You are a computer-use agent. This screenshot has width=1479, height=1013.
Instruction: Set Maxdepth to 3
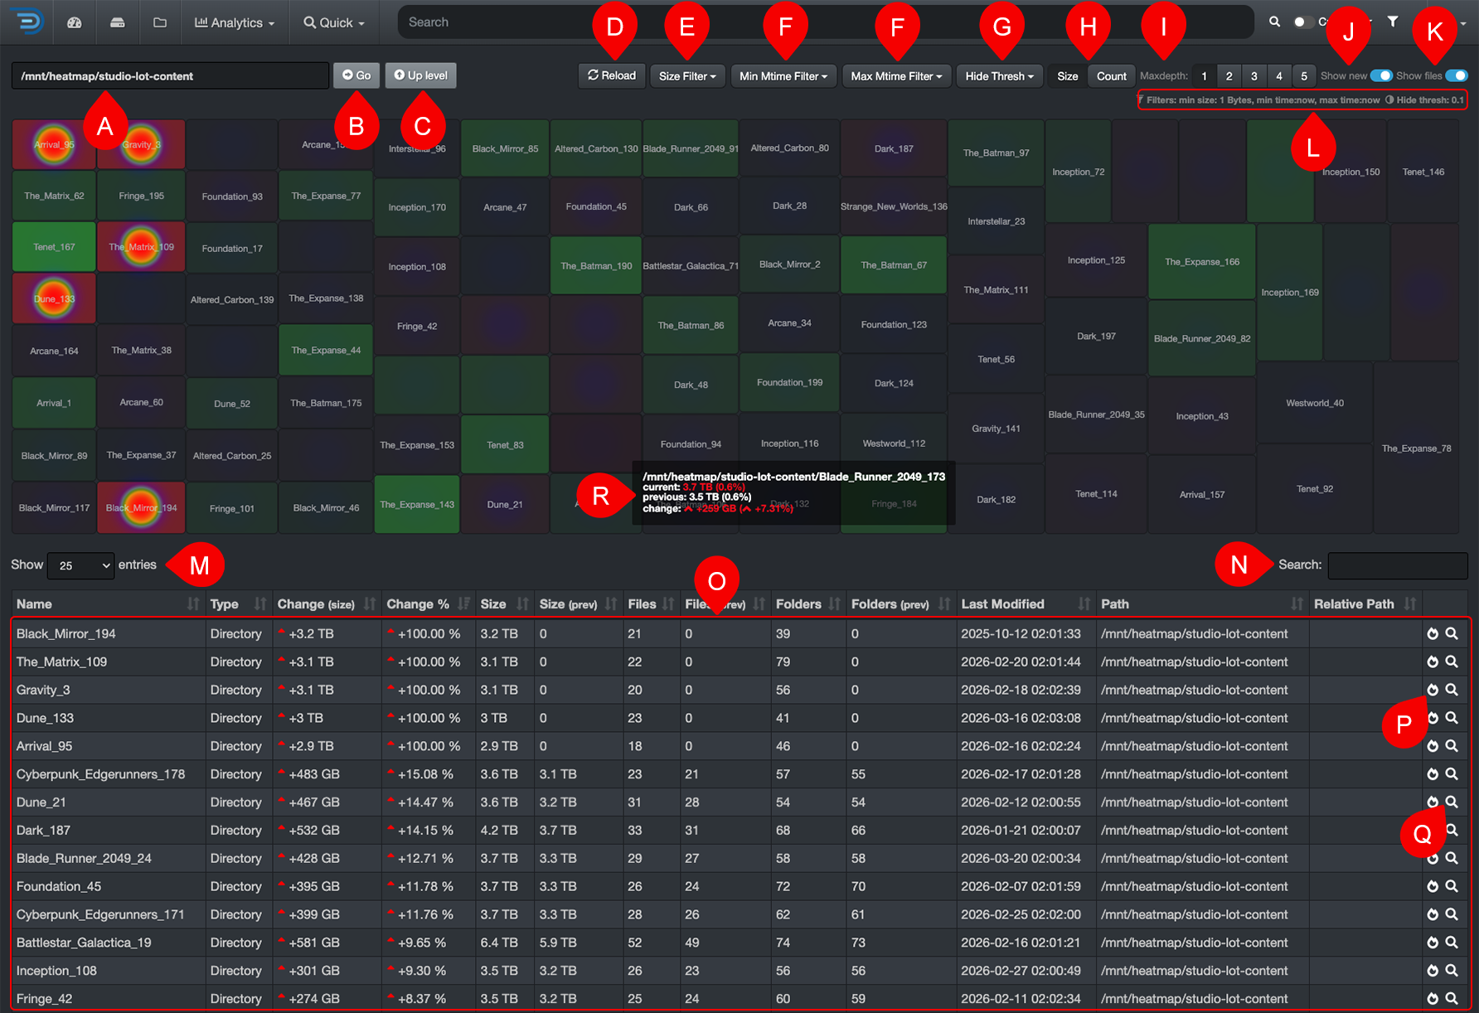(x=1254, y=76)
